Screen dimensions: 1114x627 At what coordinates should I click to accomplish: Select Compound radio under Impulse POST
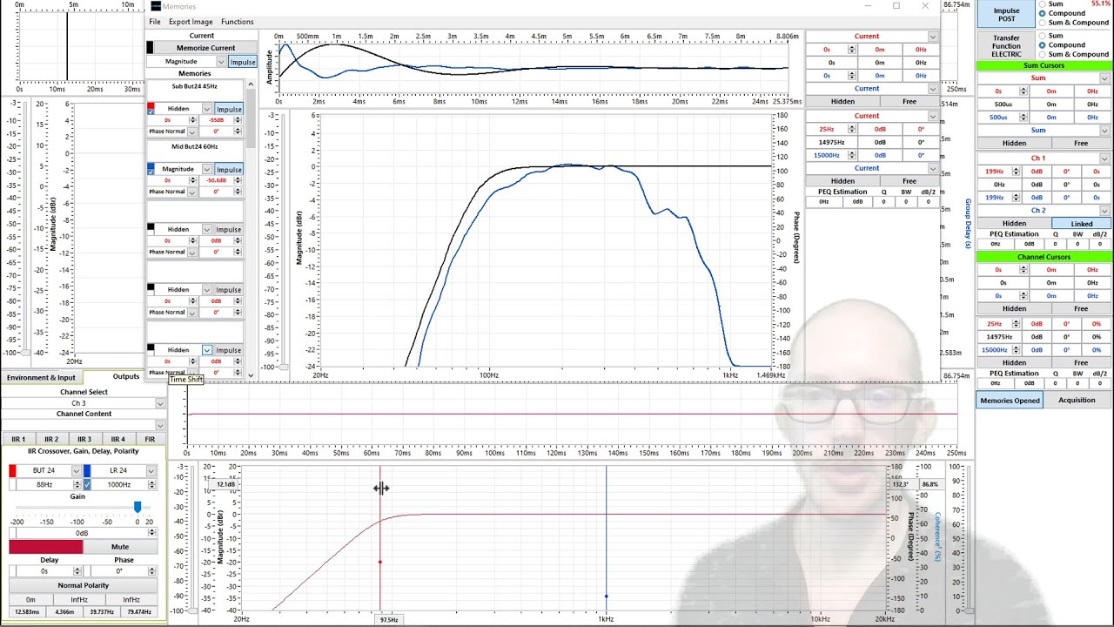tap(1043, 13)
